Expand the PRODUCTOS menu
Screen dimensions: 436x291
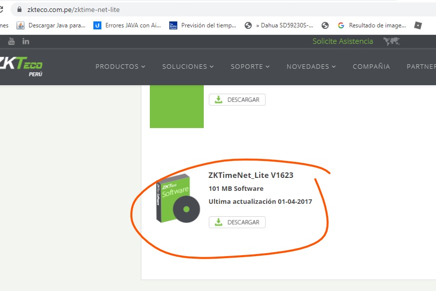[120, 67]
